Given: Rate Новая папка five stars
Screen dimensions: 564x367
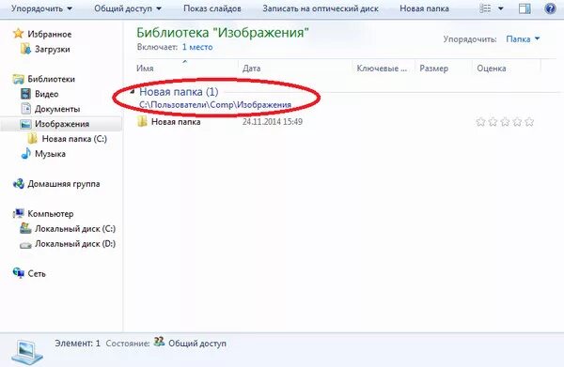Looking at the screenshot, I should pyautogui.click(x=529, y=122).
